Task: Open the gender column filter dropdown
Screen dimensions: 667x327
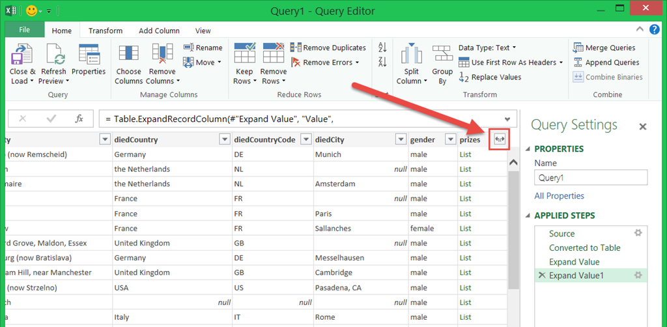Action: click(x=450, y=139)
